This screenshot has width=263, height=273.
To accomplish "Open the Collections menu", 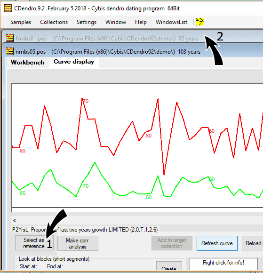I will (54, 22).
